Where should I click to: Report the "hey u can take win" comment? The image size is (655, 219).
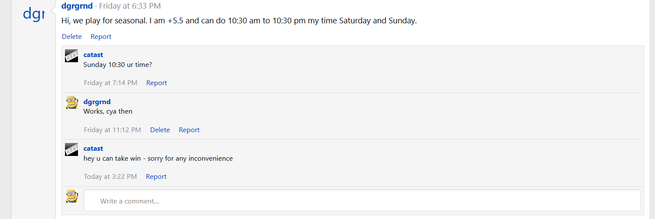(156, 177)
